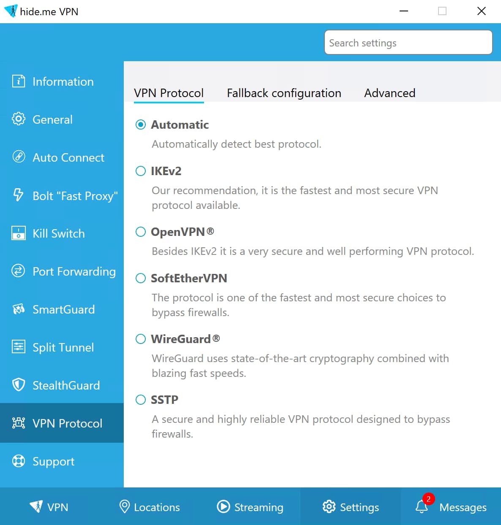501x525 pixels.
Task: Select the Bolt "Fast Proxy" lightning icon
Action: (18, 195)
